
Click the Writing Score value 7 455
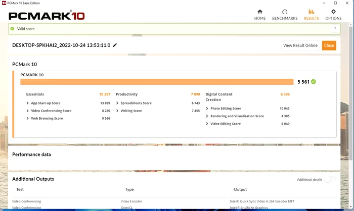tap(196, 111)
